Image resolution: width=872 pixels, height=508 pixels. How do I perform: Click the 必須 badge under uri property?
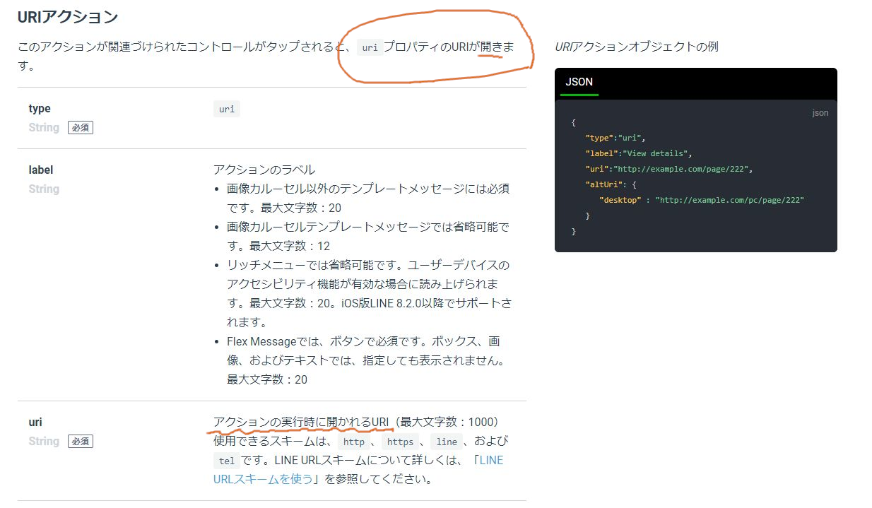point(81,442)
